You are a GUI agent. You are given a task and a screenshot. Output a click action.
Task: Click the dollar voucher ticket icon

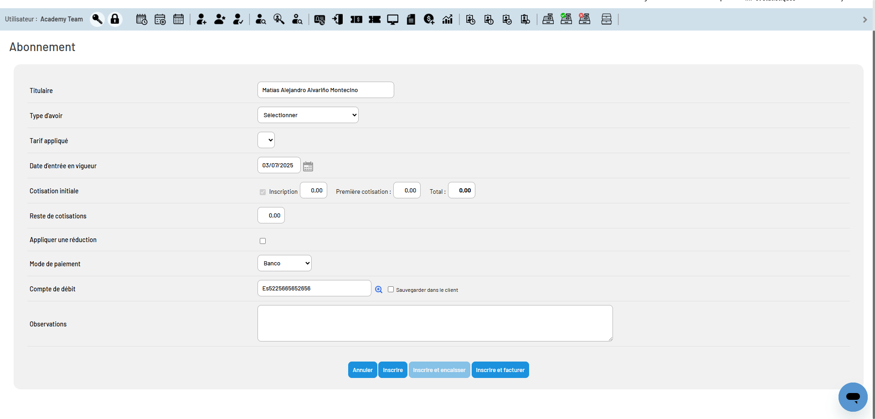point(356,19)
